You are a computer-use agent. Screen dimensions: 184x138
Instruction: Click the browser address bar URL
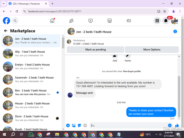pos(55,11)
